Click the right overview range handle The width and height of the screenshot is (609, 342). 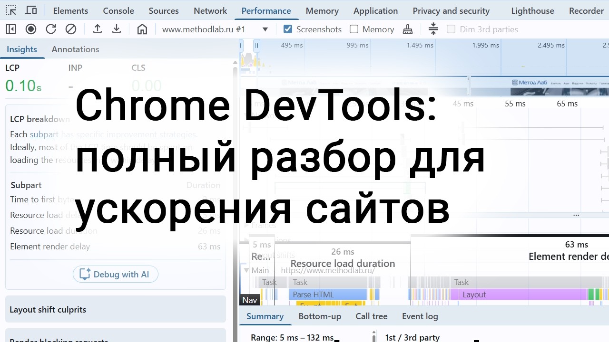click(256, 46)
